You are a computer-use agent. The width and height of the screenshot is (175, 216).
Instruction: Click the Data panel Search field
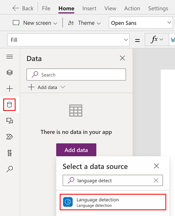tap(76, 74)
